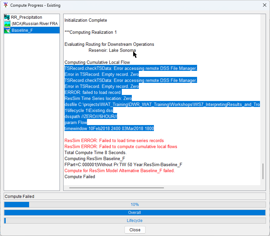This screenshot has width=270, height=236.
Task: Click the 'Reservoir: Lake Sonoma' log line
Action: [112, 50]
